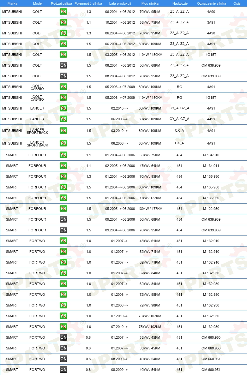Click the ON diesel icon for COLT 70kW / 95KM

tap(63, 76)
